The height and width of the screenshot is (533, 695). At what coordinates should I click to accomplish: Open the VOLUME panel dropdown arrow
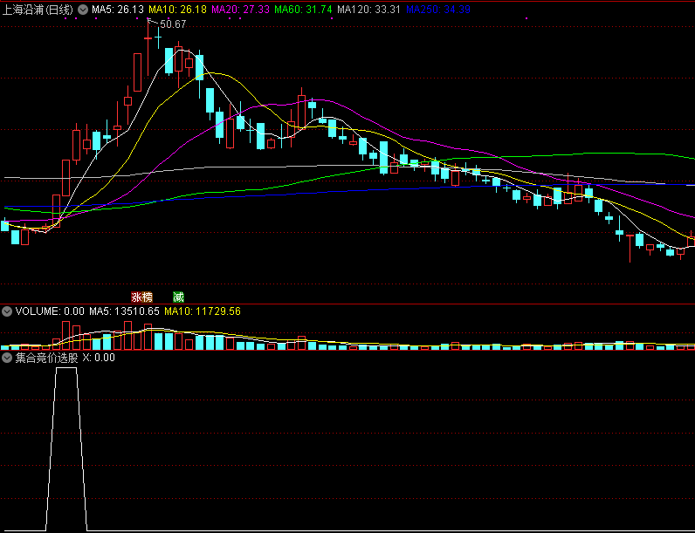coord(7,311)
